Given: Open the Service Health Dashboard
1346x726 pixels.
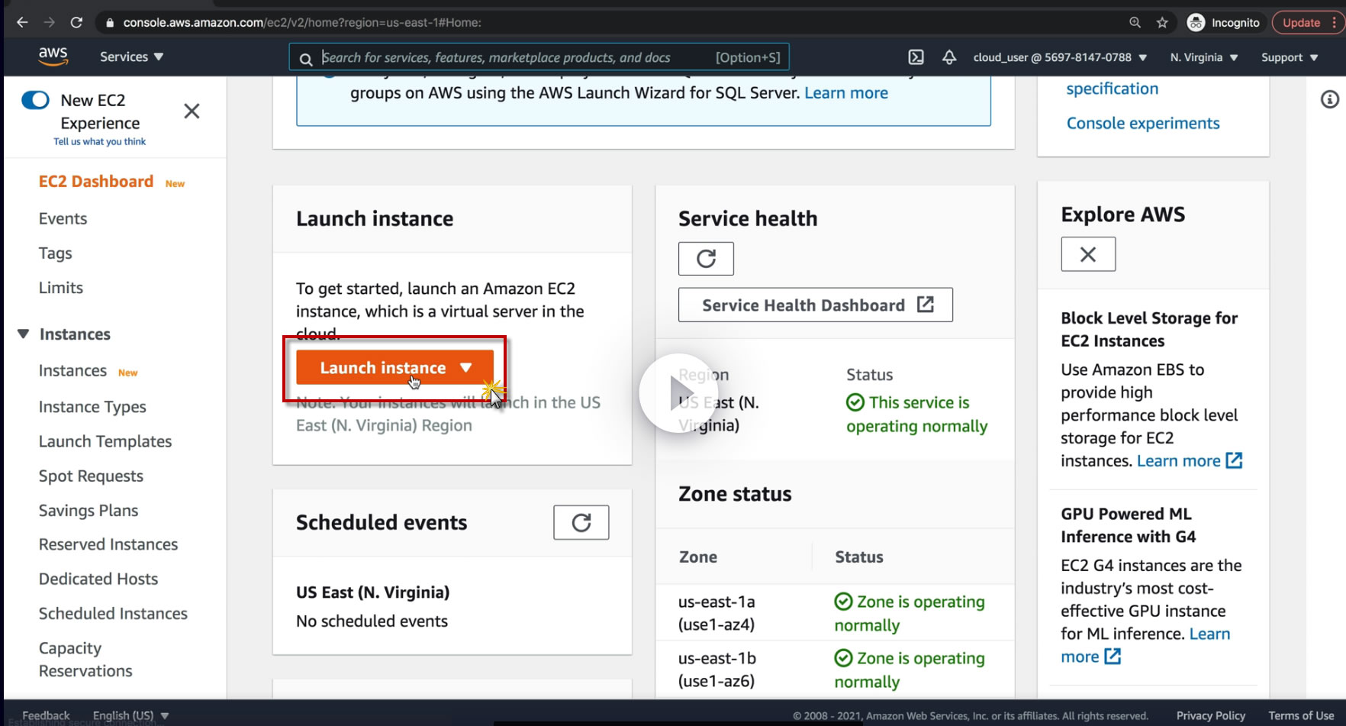Looking at the screenshot, I should click(815, 305).
